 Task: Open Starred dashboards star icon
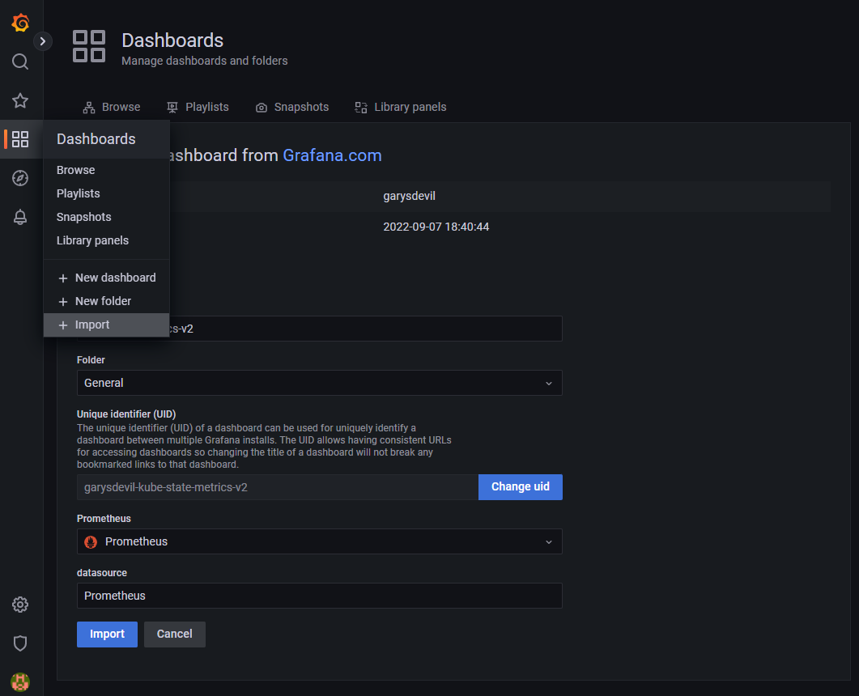pyautogui.click(x=20, y=101)
